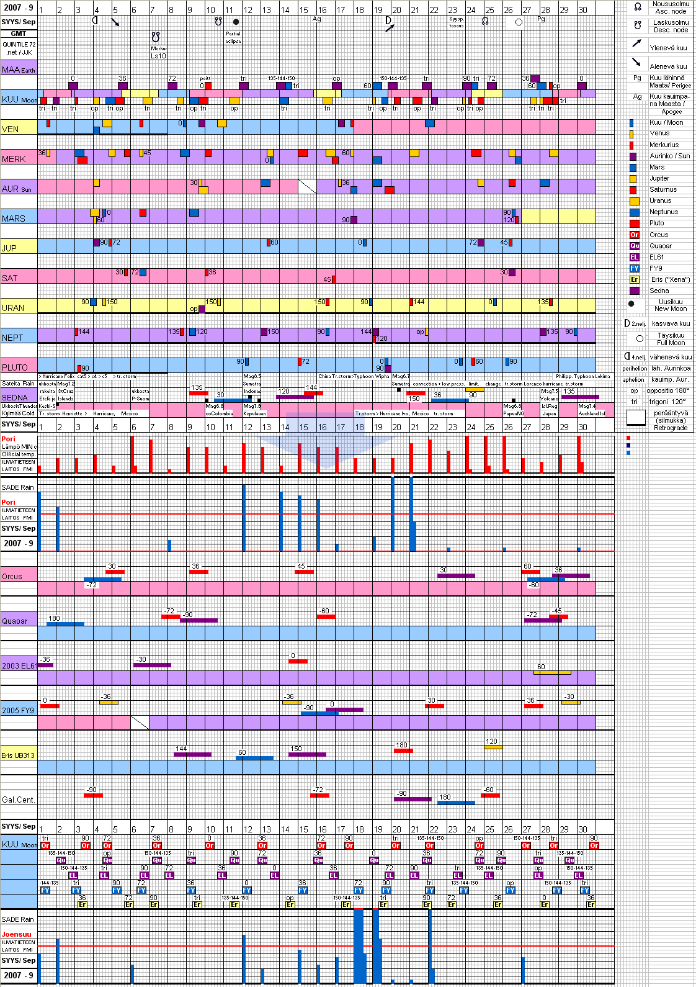
Task: Click the Pluto red color swatch in legend
Action: click(634, 223)
